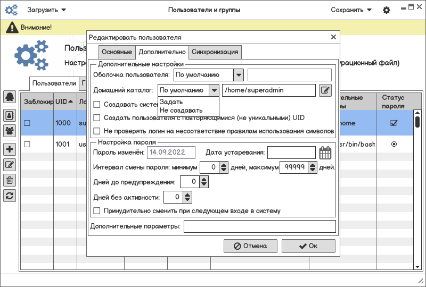Enable creating user with non-unique UID
This screenshot has width=426, height=287.
(x=97, y=117)
